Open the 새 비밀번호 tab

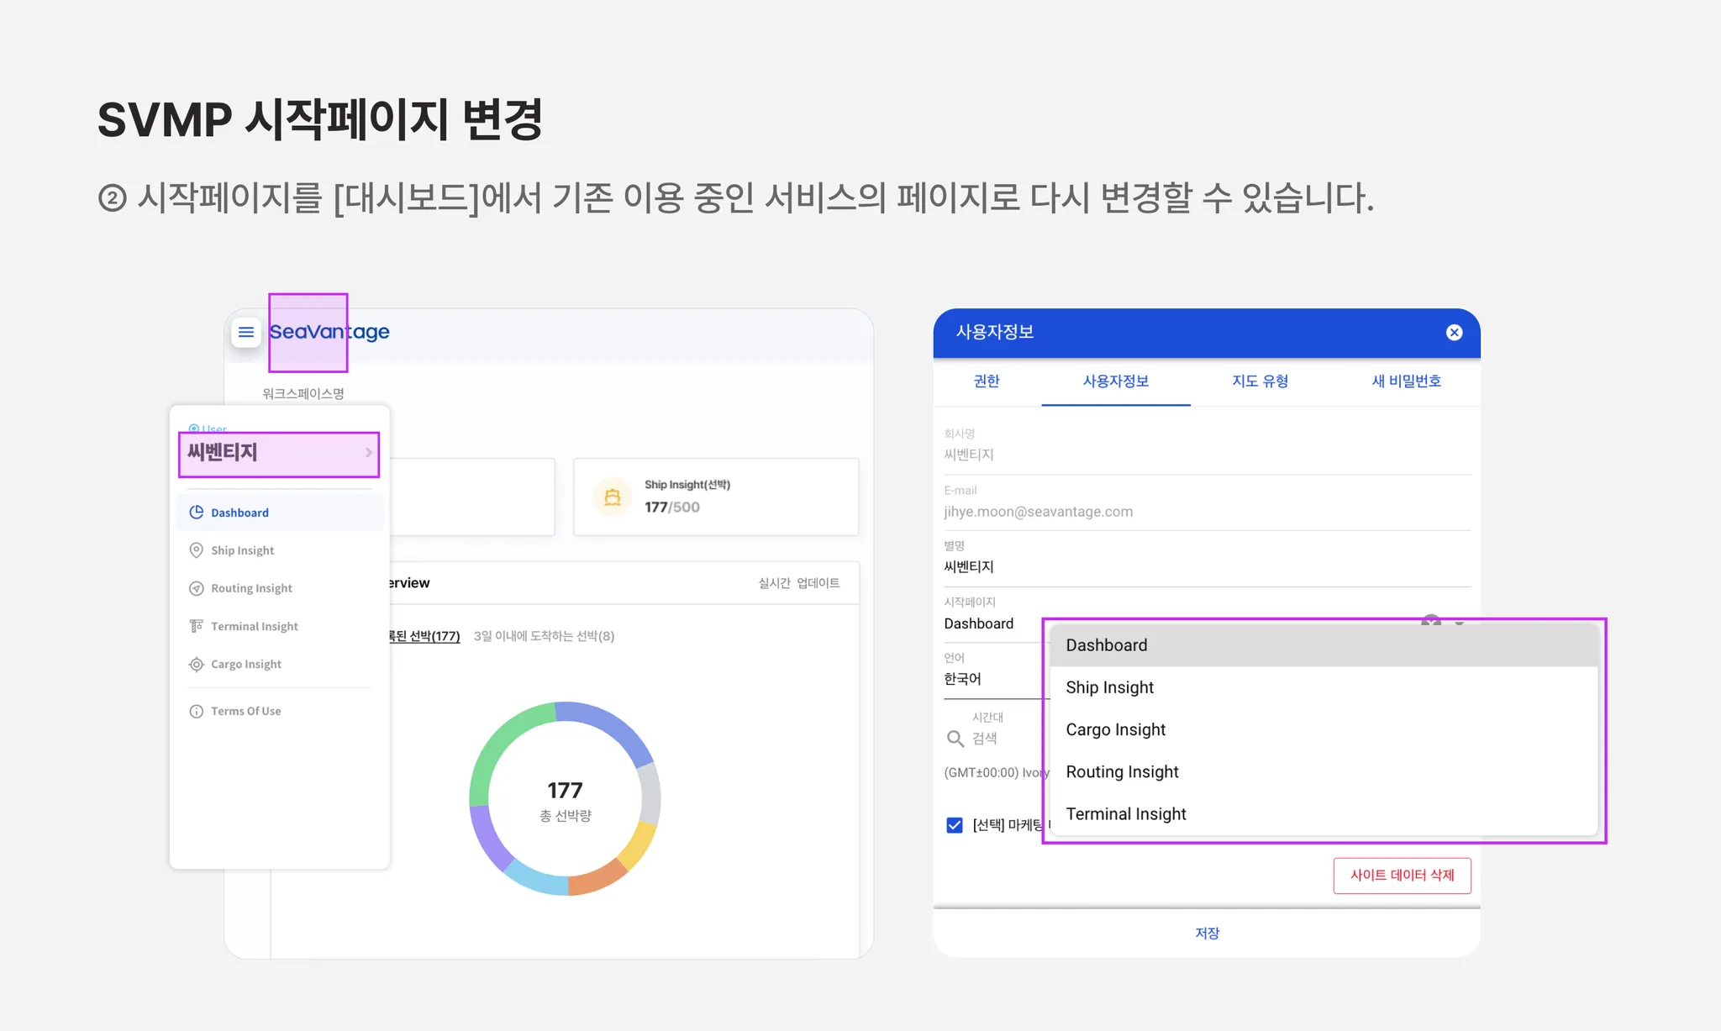1406,381
